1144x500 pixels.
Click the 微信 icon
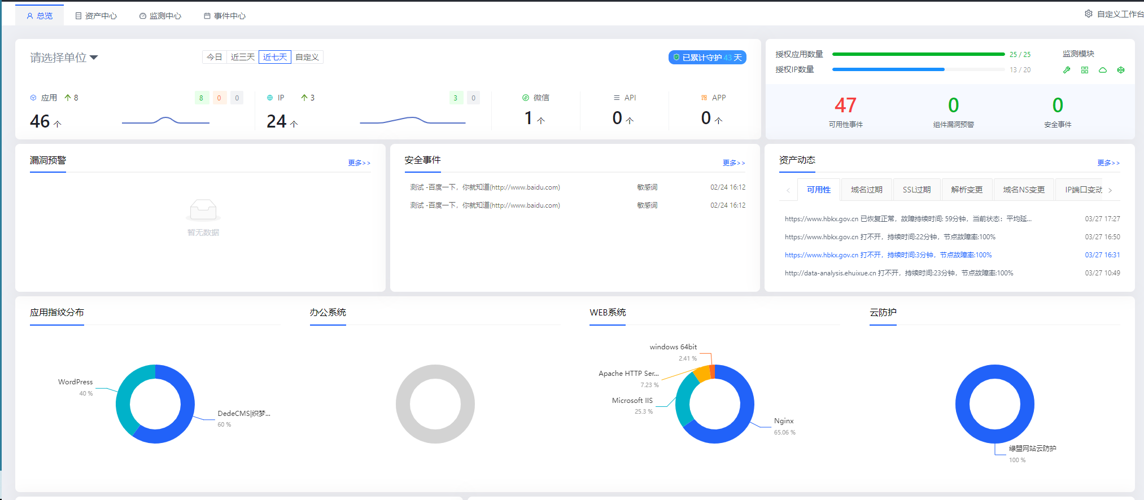tap(526, 98)
